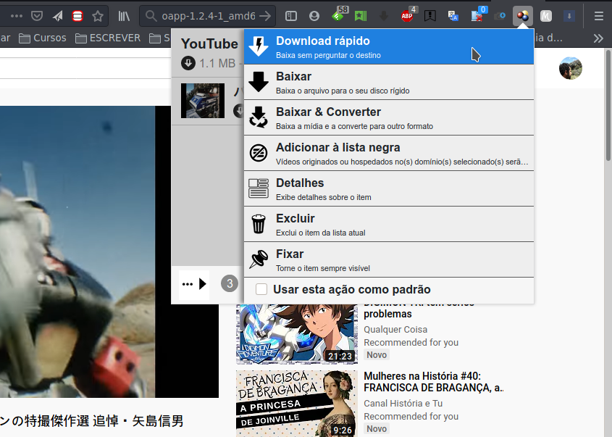Click the tracking protection shield icon
This screenshot has width=612, height=437.
click(x=35, y=14)
